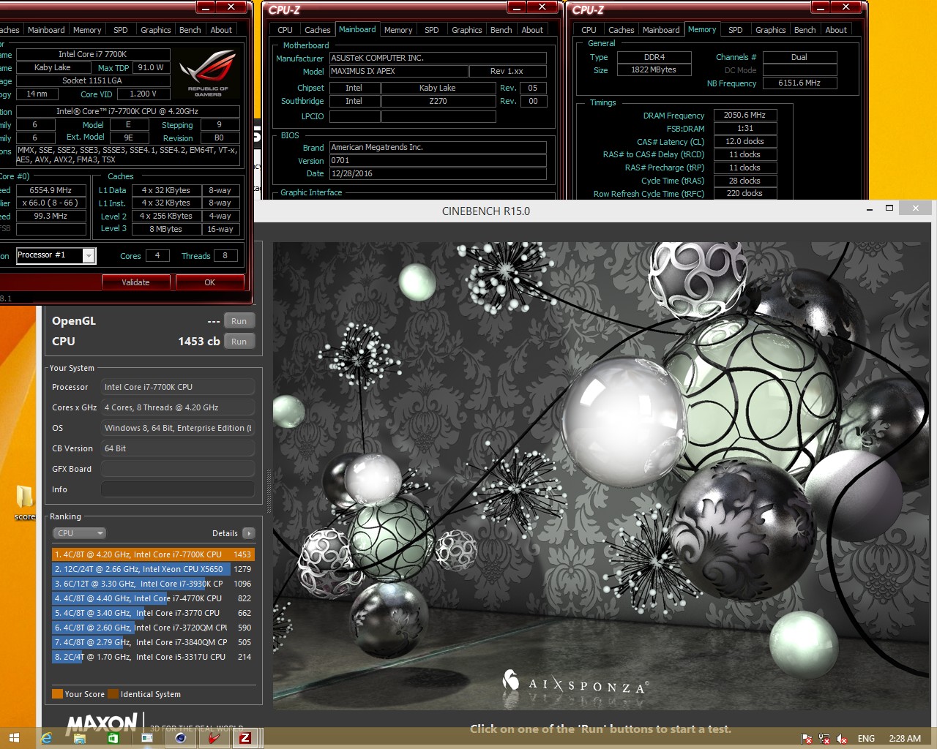The height and width of the screenshot is (749, 937).
Task: Open Bench tab in left CPU-Z window
Action: pos(190,30)
